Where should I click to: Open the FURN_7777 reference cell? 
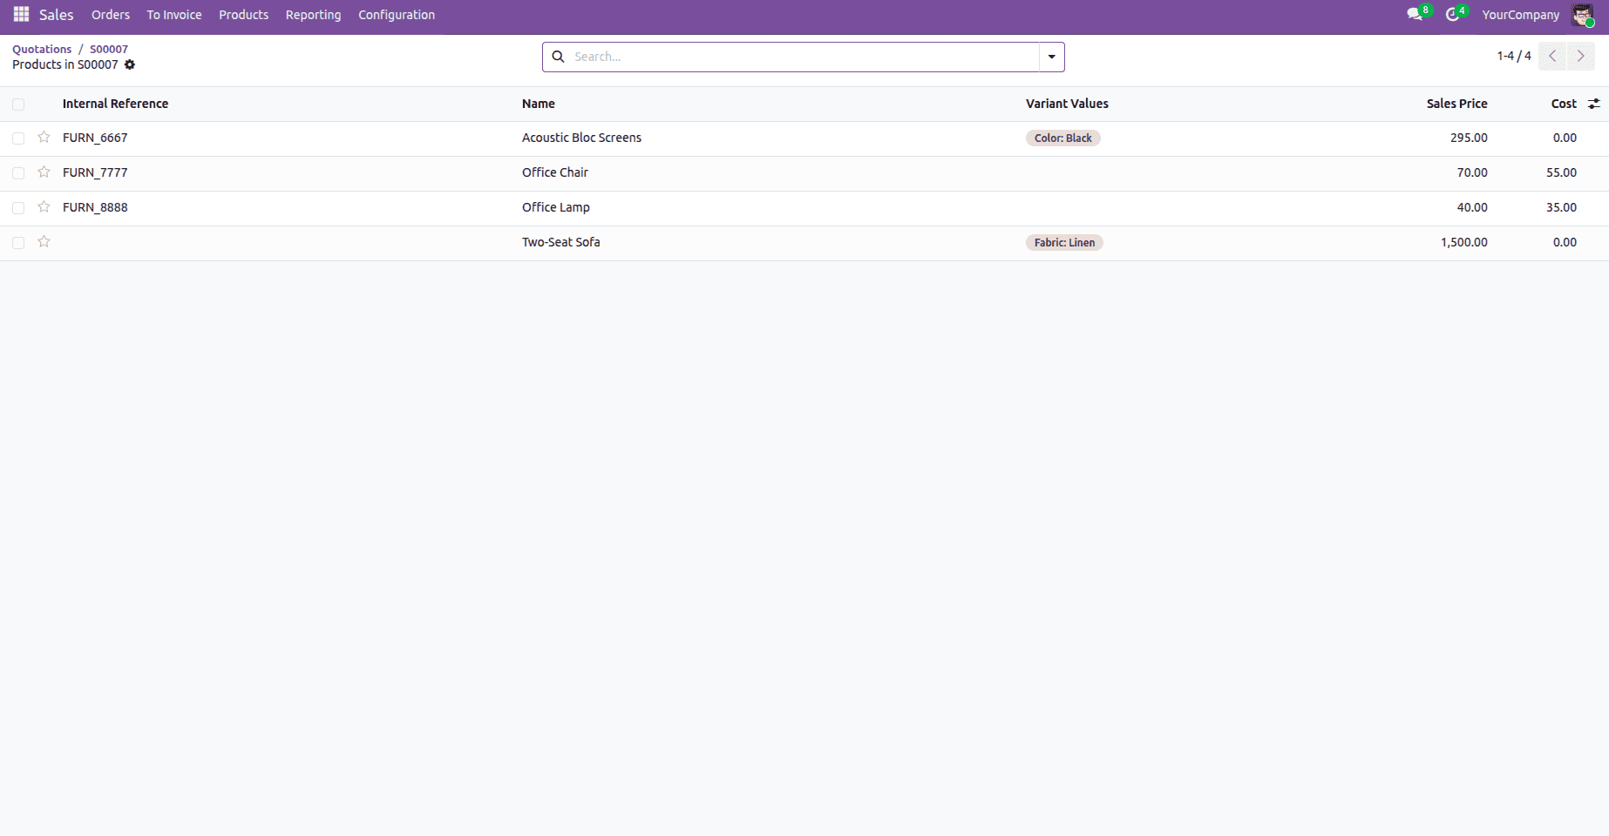tap(95, 172)
